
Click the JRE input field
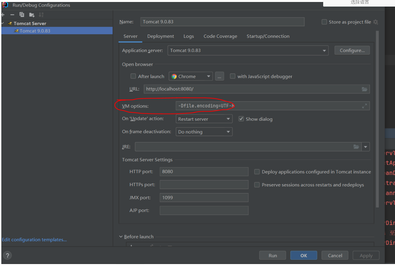248,147
